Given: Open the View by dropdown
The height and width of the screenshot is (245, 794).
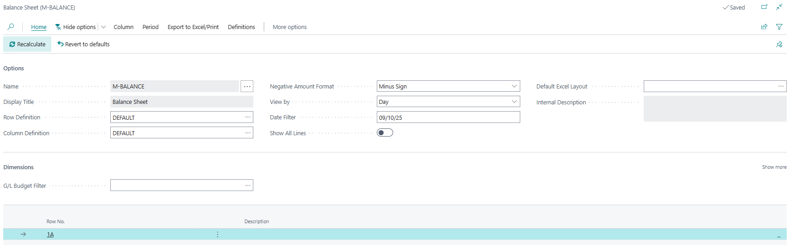Looking at the screenshot, I should 514,102.
